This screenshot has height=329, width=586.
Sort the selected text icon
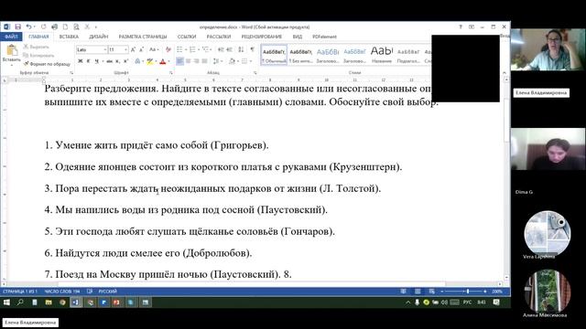point(241,49)
